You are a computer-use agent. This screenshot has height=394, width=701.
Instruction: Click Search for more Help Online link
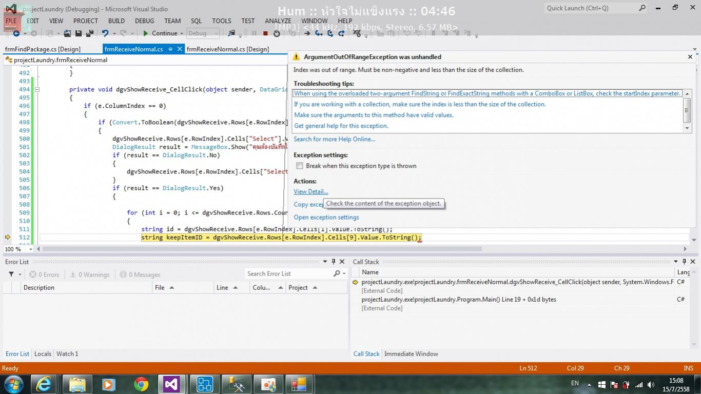[334, 139]
